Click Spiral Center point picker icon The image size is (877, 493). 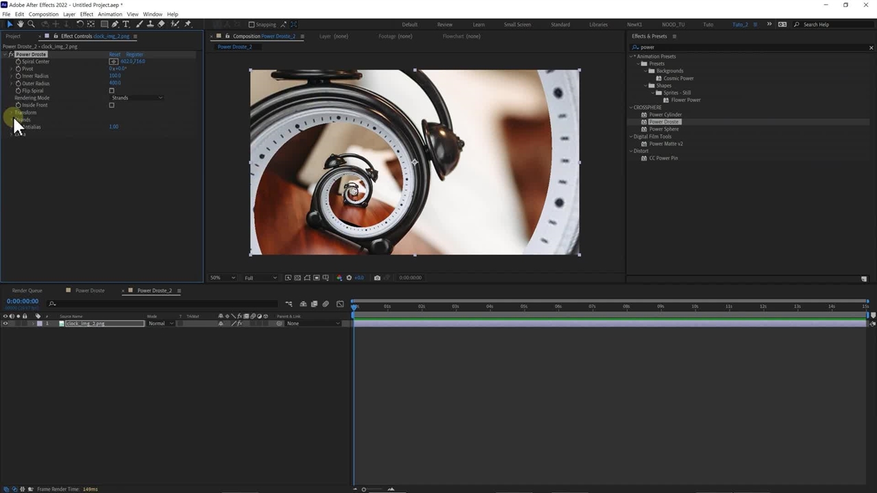coord(114,62)
